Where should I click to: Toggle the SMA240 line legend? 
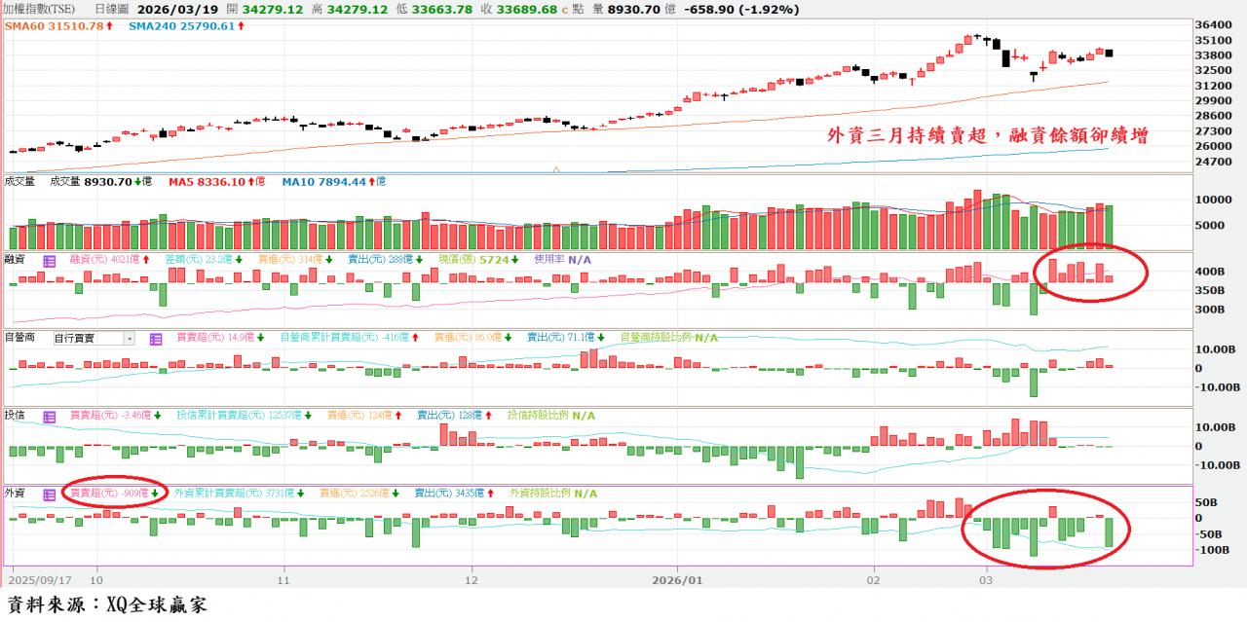[x=180, y=26]
